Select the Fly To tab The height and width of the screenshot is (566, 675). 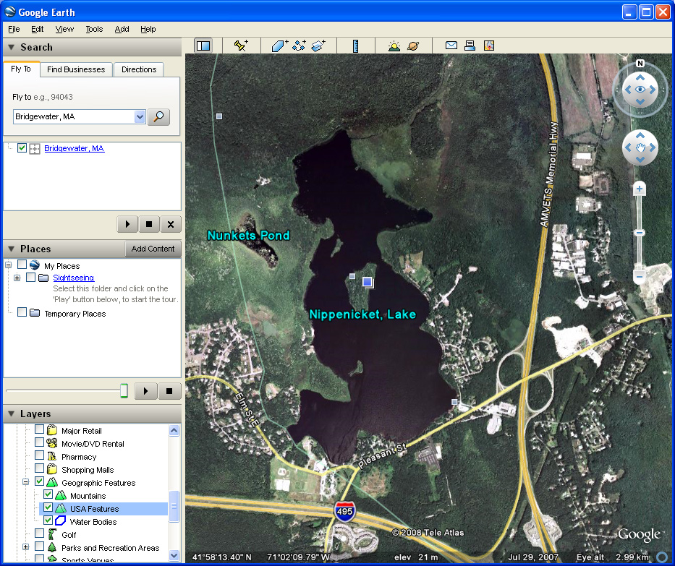click(21, 69)
